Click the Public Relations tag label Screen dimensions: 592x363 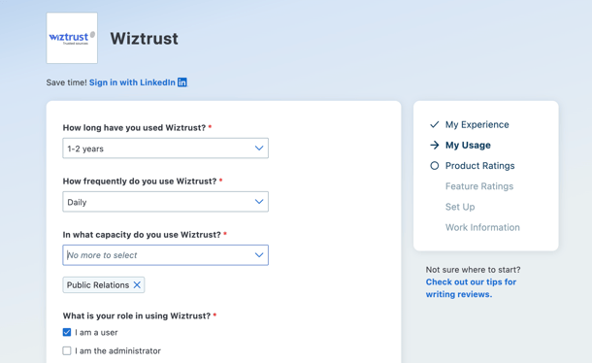[98, 284]
